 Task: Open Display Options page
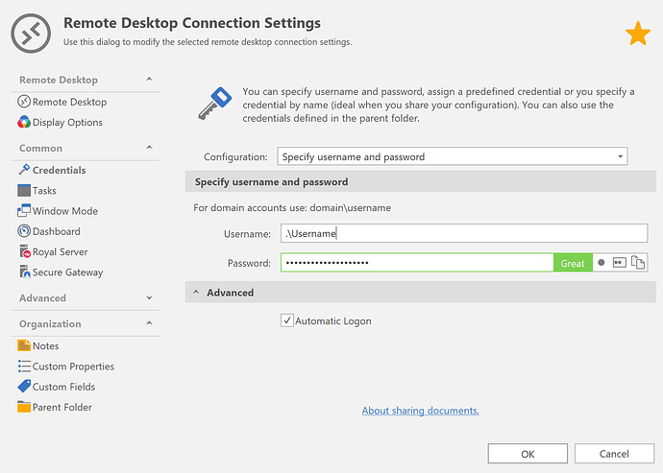[x=66, y=123]
